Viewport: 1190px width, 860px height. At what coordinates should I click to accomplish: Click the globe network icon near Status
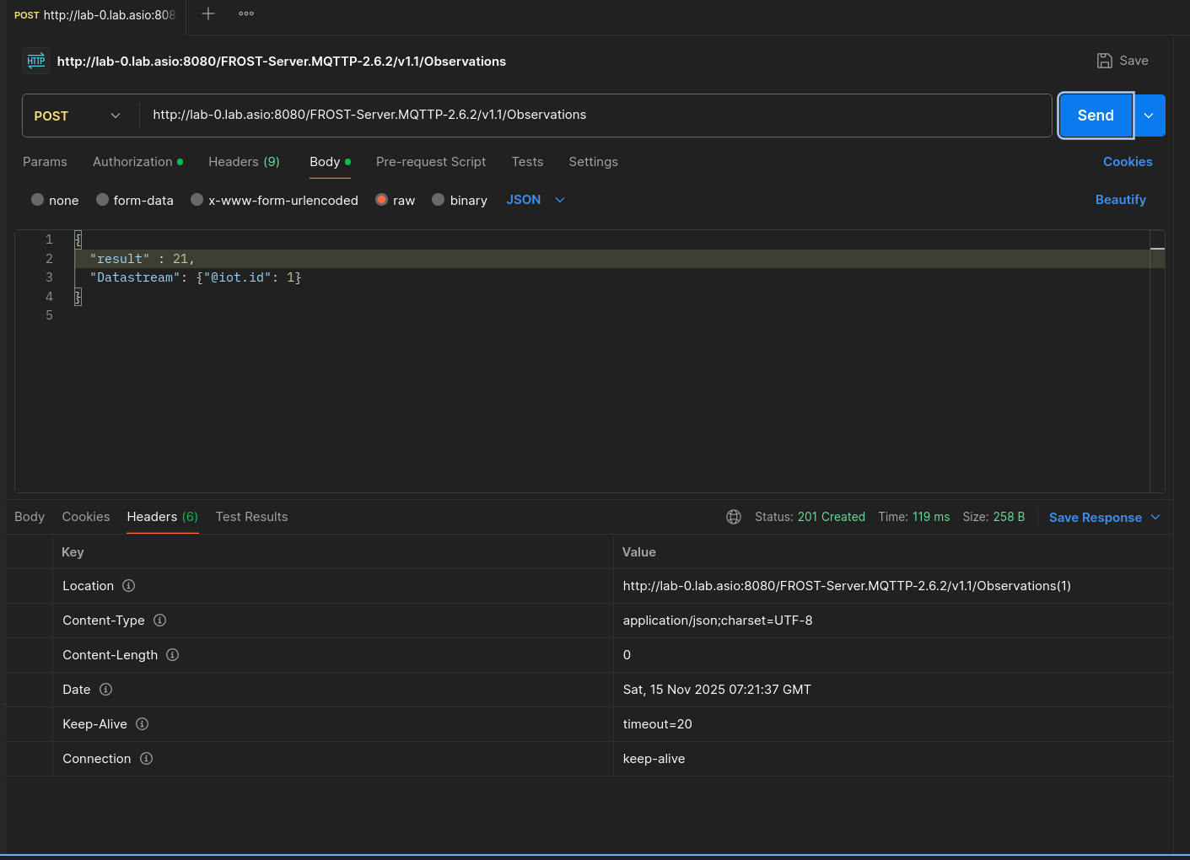coord(734,517)
